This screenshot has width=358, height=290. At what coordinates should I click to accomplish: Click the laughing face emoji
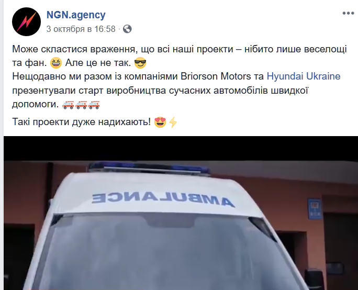coord(56,63)
